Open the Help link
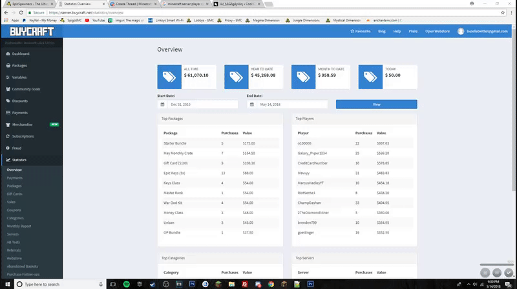 tap(397, 31)
